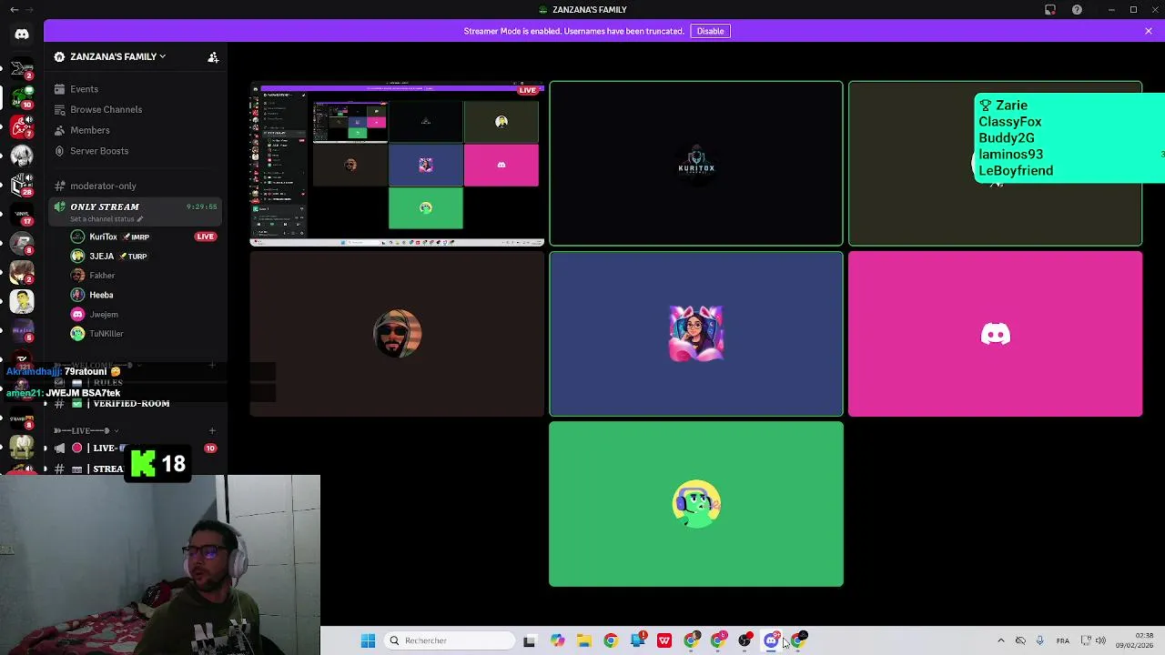Click the invite people icon
This screenshot has height=655, width=1165.
213,57
